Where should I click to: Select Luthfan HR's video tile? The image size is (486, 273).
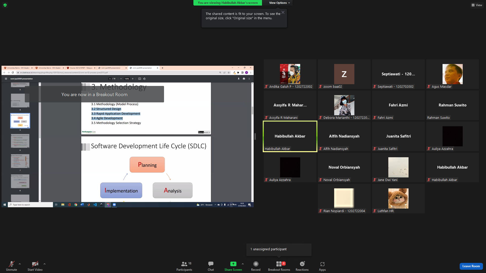click(x=398, y=199)
